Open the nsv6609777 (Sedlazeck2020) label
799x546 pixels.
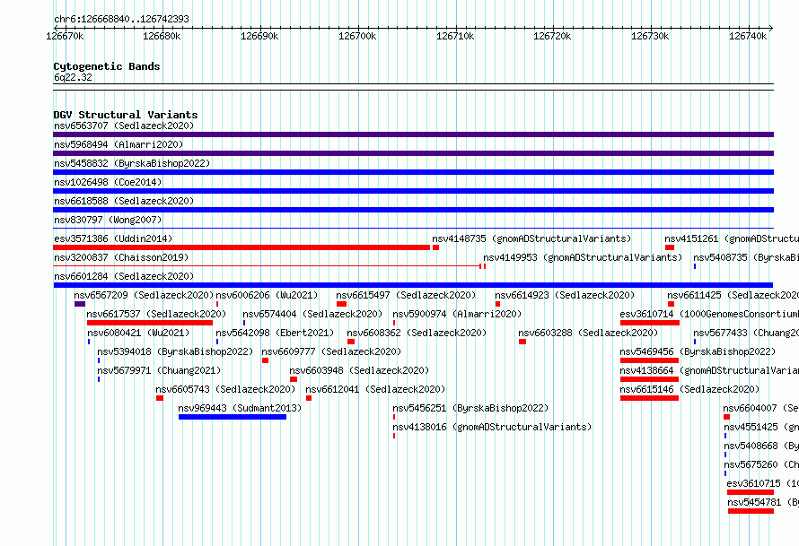click(x=332, y=351)
